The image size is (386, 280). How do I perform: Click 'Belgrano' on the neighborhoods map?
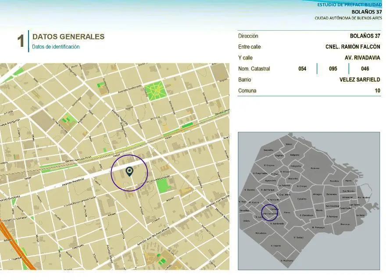295,155
